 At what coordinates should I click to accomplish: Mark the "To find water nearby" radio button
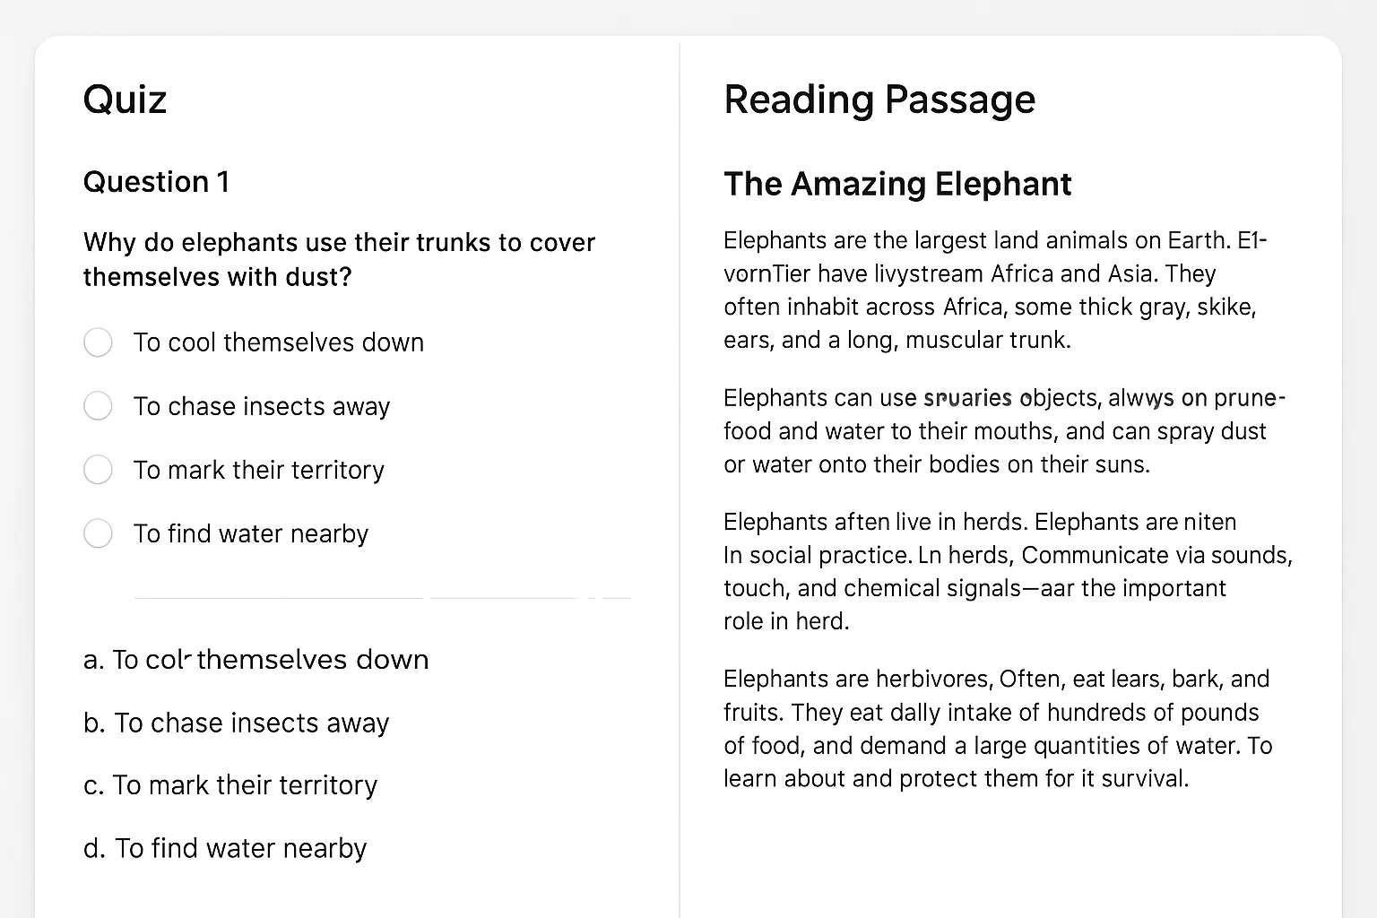[x=98, y=533]
